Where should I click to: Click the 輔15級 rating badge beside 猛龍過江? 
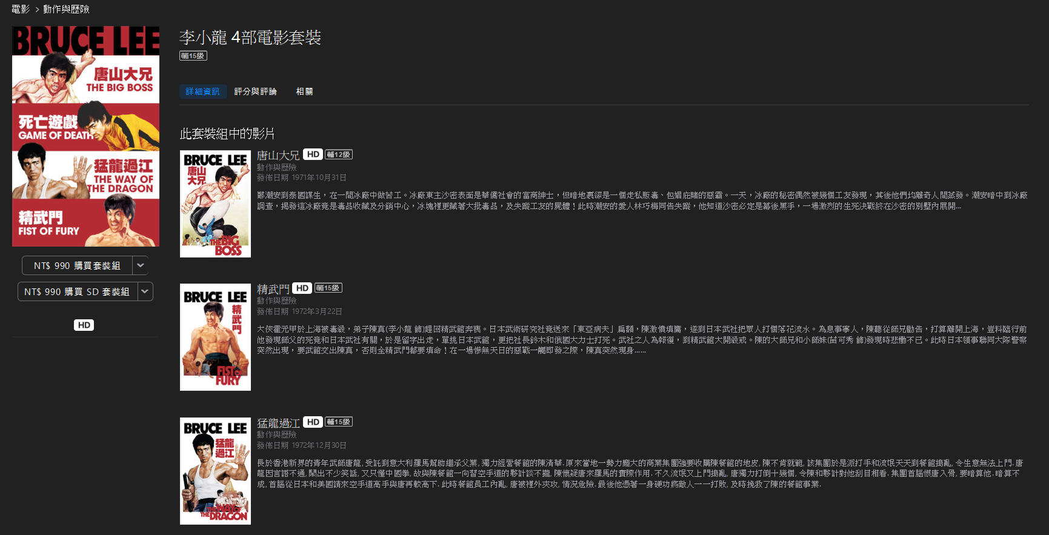(x=339, y=422)
